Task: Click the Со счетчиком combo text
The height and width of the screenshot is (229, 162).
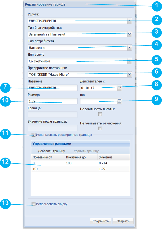Action: 39,61
